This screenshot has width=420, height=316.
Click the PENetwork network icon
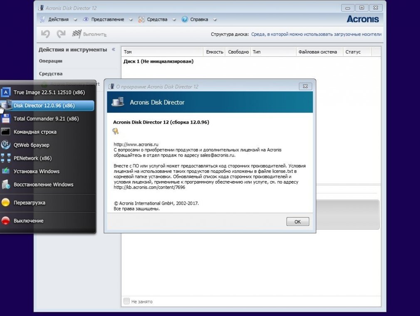pos(6,158)
